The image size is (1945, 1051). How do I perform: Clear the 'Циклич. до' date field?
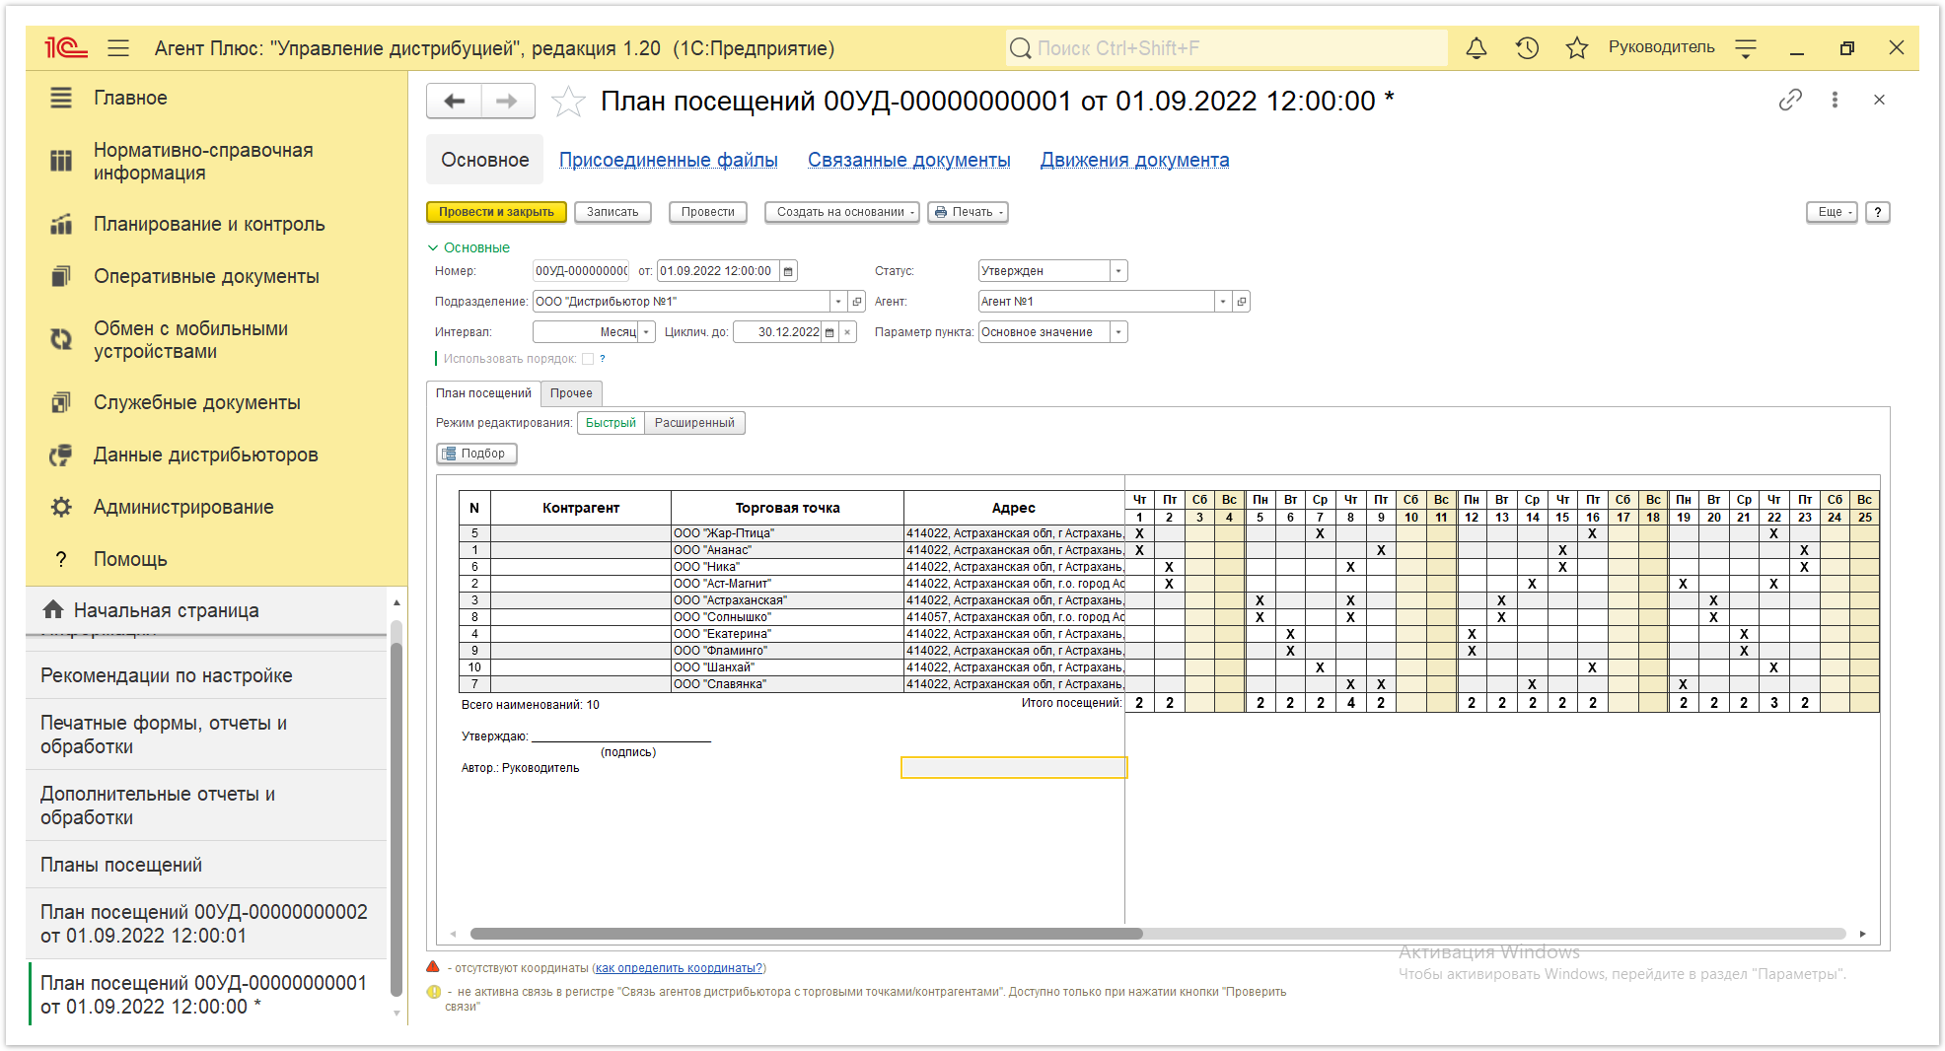click(x=847, y=332)
